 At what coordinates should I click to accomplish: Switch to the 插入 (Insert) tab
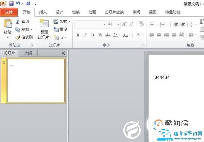[x=43, y=12]
